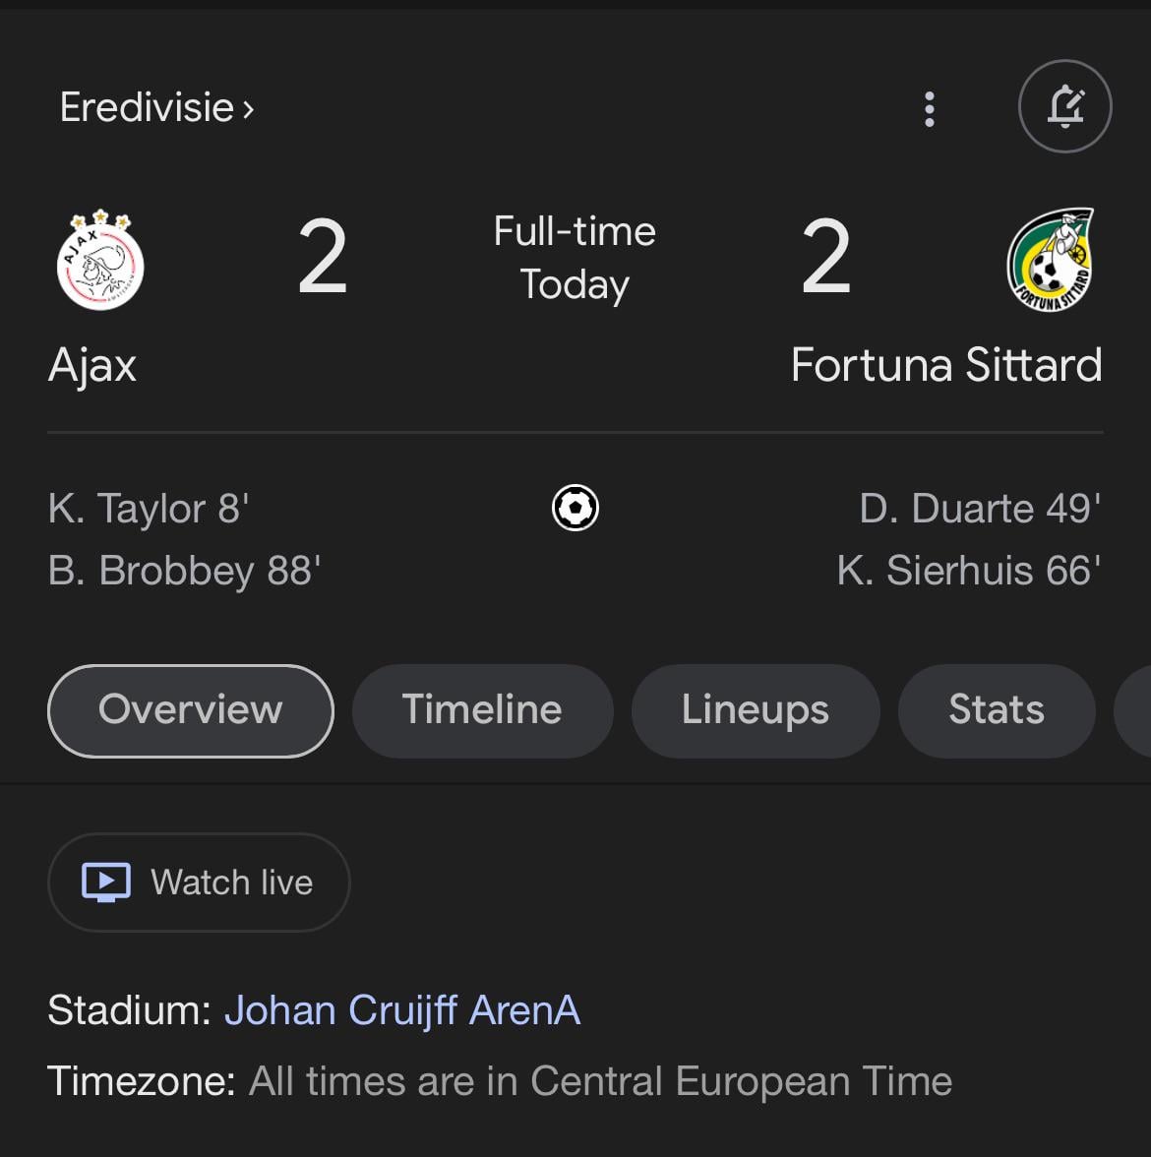Screen dimensions: 1151x1157
Task: Switch to the Timeline tab
Action: (482, 710)
